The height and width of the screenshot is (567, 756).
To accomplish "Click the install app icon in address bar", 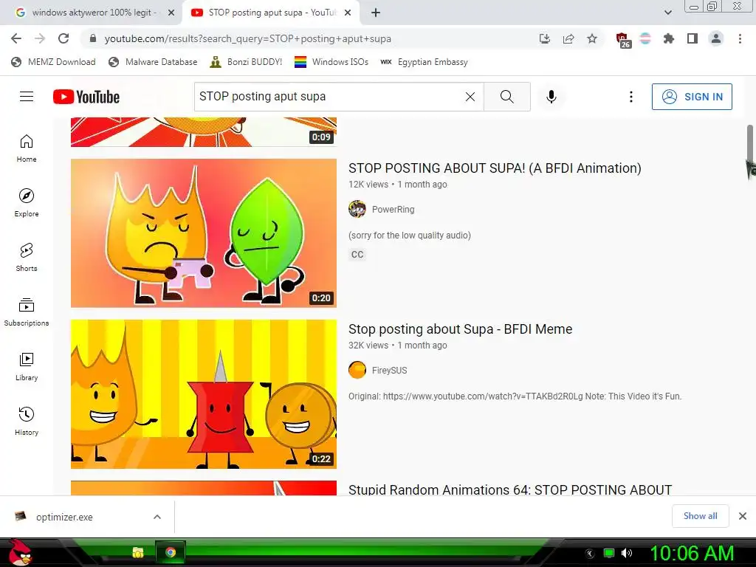I will point(545,38).
